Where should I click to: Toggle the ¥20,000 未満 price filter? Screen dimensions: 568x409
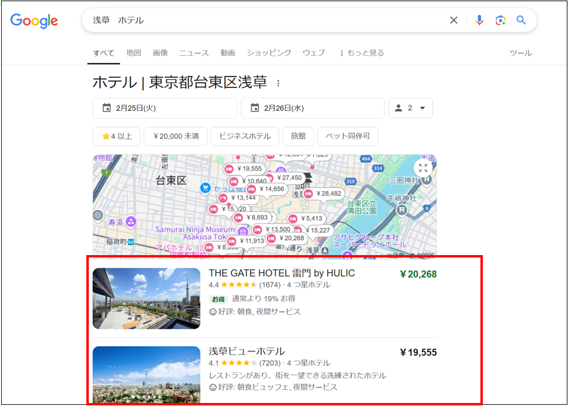pyautogui.click(x=176, y=137)
